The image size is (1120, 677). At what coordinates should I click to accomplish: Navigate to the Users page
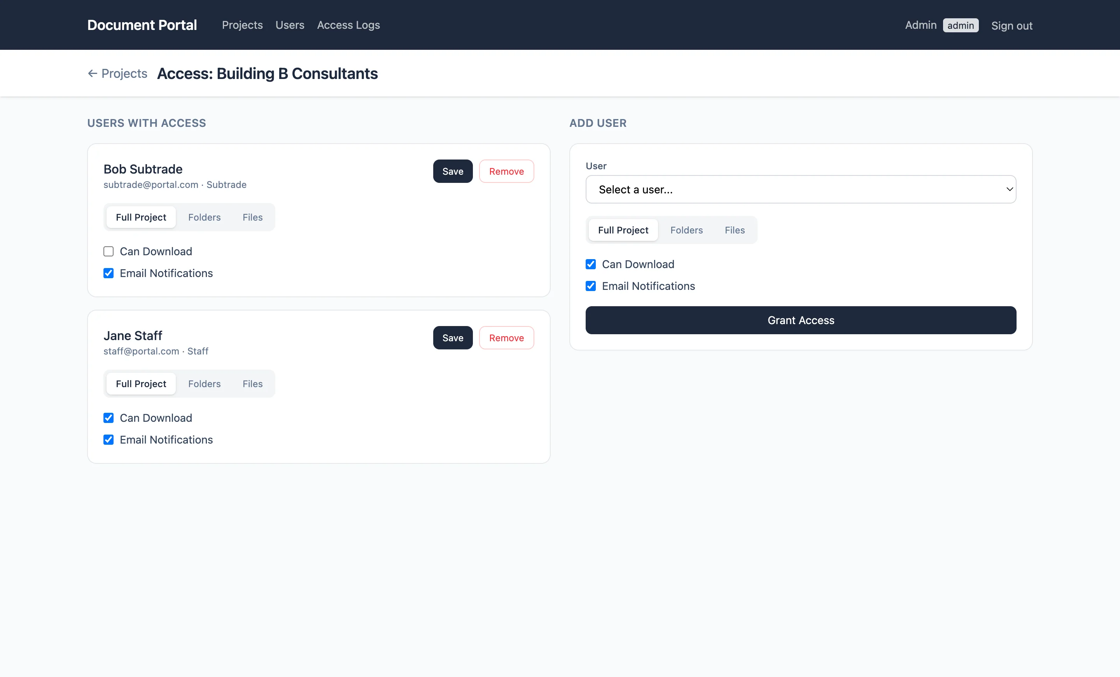[290, 25]
